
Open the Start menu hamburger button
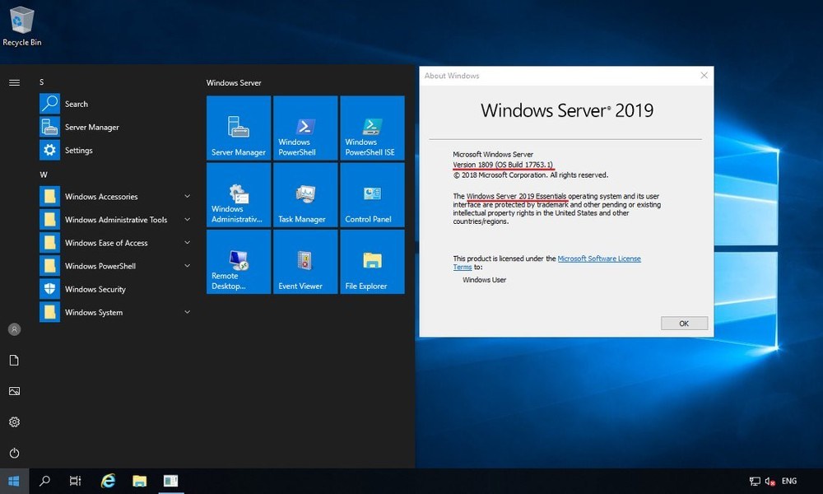coord(13,82)
